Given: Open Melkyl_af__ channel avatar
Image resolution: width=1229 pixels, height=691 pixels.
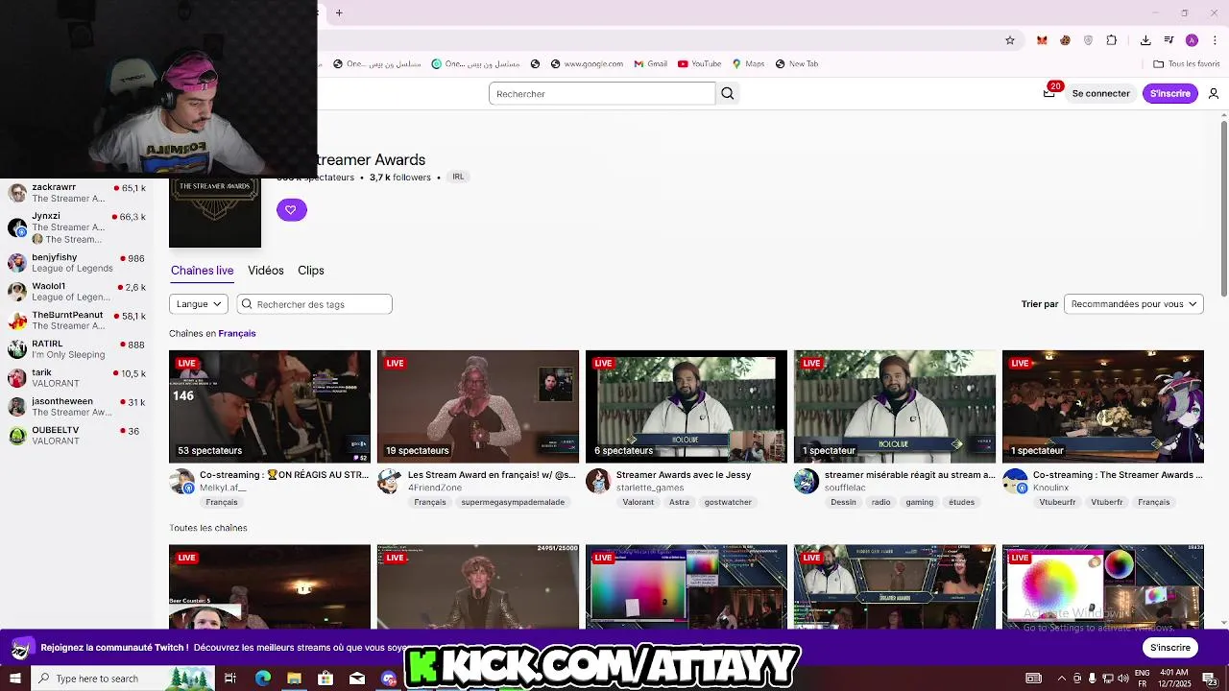Looking at the screenshot, I should [181, 481].
